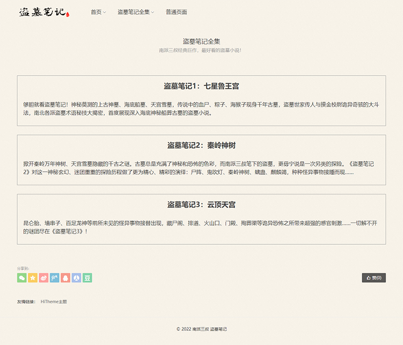Screen dimensions: 403x345
Task: Click the 七星鲁王宫 description paragraph
Action: point(201,109)
